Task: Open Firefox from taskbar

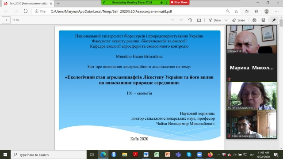Action: pos(210,155)
